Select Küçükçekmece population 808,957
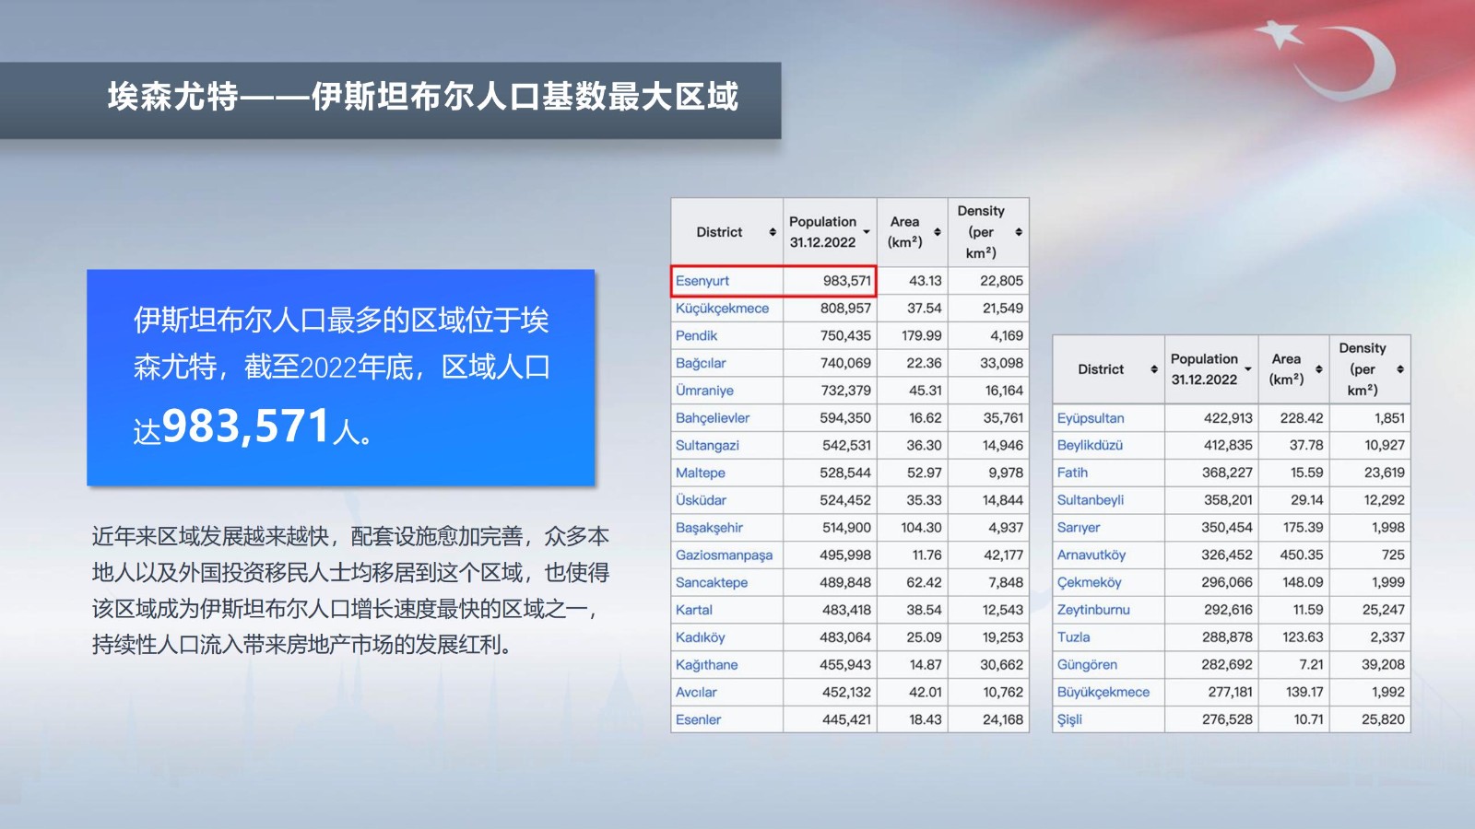Image resolution: width=1475 pixels, height=829 pixels. 845,309
